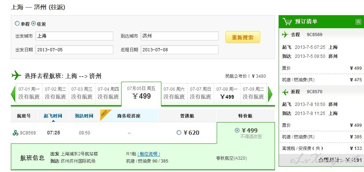This screenshot has width=364, height=172.
Task: Collapse the 预订清单 panel with the arrow icon
Action: point(358,22)
